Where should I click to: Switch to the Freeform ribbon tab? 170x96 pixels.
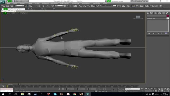31,9
